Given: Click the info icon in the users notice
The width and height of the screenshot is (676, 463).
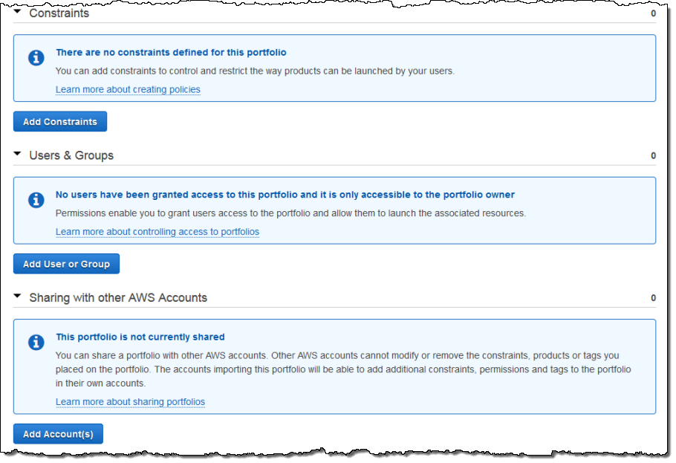Looking at the screenshot, I should pos(36,200).
